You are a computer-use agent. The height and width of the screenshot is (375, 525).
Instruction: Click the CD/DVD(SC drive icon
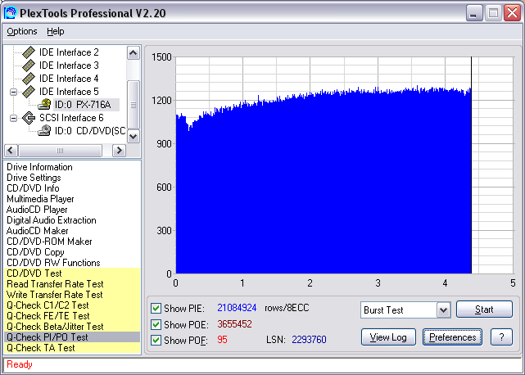(x=44, y=130)
